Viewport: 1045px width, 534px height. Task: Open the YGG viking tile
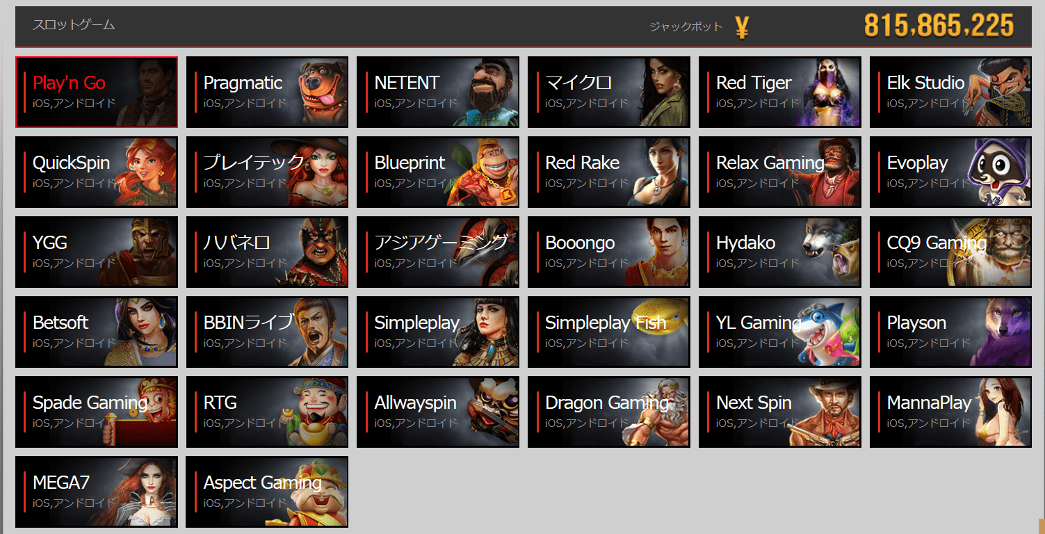pyautogui.click(x=97, y=252)
